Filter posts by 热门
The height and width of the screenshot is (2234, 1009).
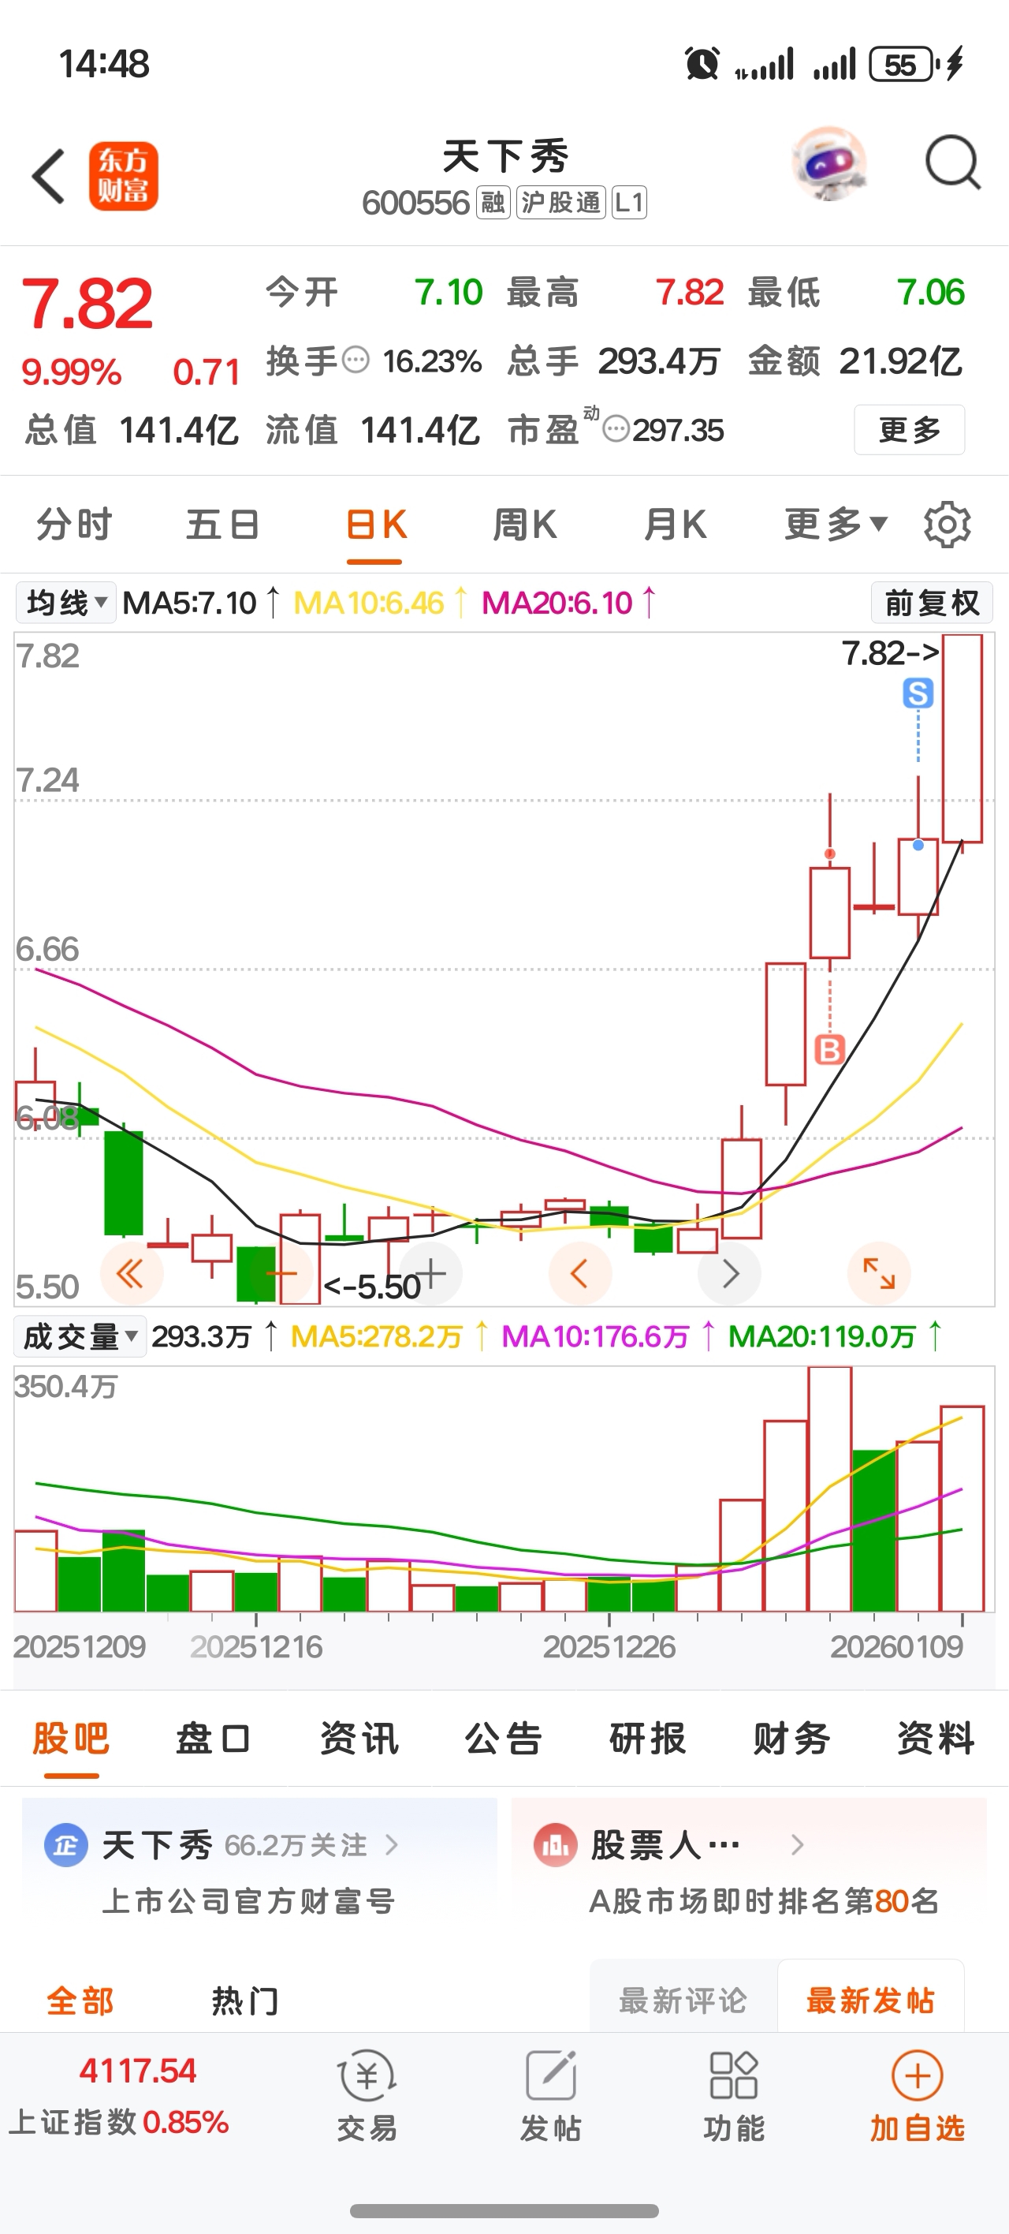pos(245,2001)
